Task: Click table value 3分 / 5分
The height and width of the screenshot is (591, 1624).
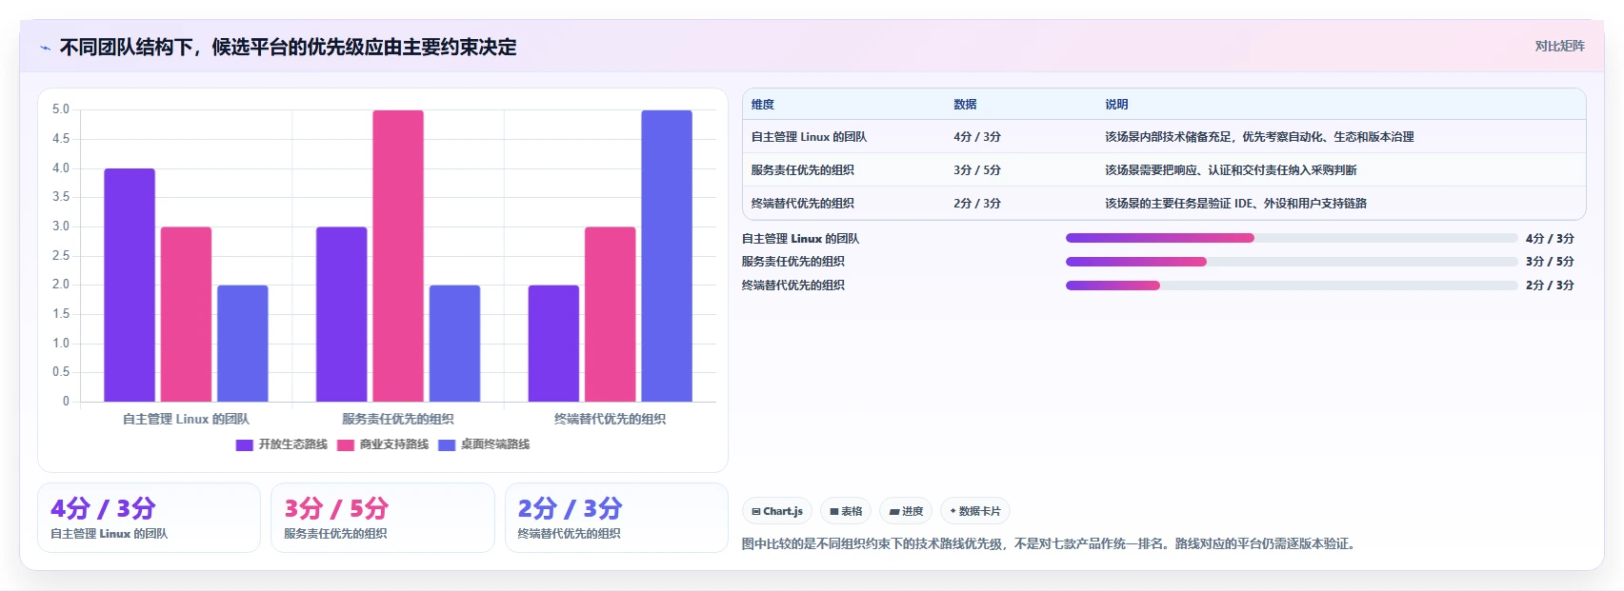Action: [977, 170]
